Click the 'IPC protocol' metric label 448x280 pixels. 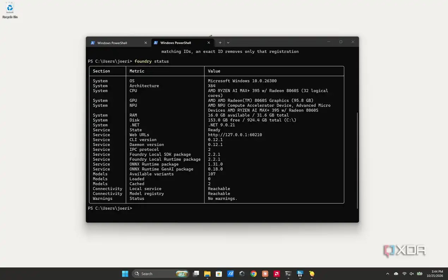[x=144, y=150]
